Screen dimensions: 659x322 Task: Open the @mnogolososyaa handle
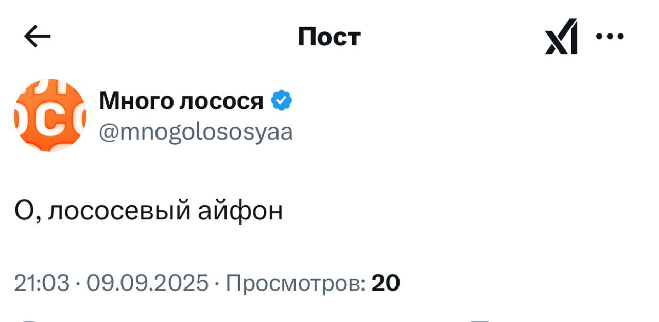click(196, 132)
